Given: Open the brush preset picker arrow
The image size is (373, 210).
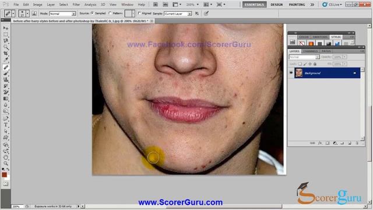Looking at the screenshot, I should coord(27,13).
